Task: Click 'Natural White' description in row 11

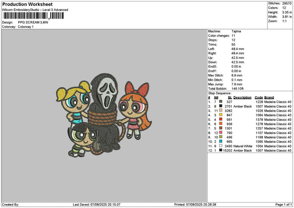Action: pyautogui.click(x=243, y=146)
